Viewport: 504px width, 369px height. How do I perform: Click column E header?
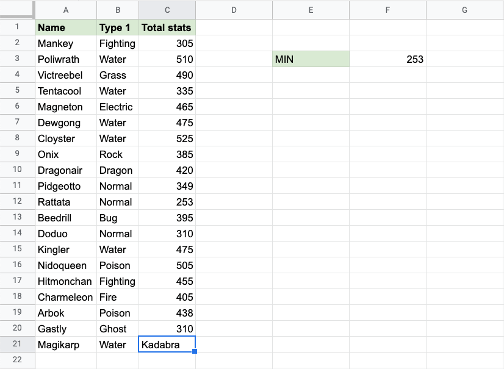coord(311,10)
